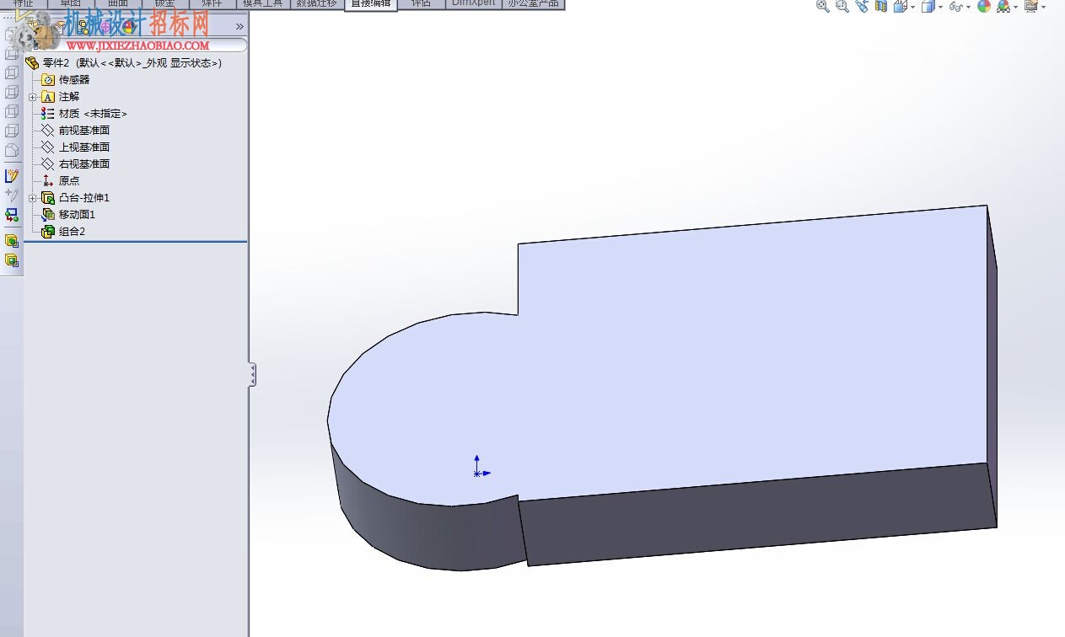Select the 移动面1 feature in tree

[x=77, y=215]
